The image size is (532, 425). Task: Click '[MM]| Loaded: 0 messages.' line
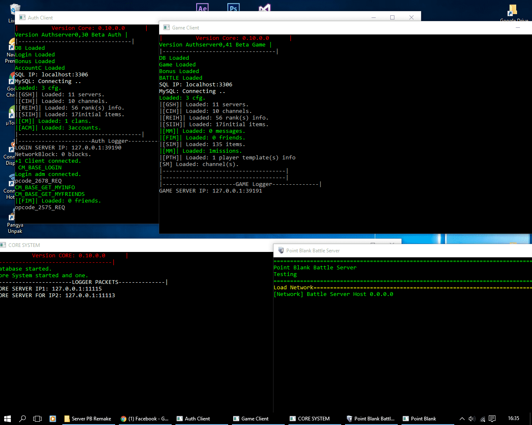(202, 131)
